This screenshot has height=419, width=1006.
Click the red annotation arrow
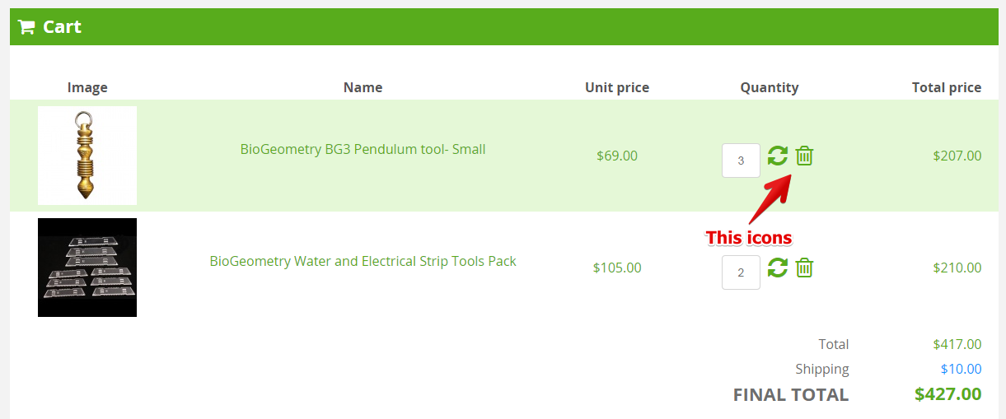[769, 198]
